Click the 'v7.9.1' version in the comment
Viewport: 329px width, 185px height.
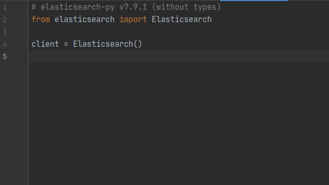point(133,7)
